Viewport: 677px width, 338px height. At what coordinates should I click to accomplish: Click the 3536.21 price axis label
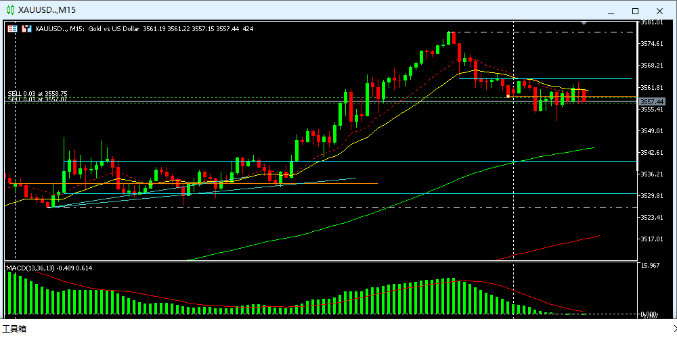click(652, 174)
